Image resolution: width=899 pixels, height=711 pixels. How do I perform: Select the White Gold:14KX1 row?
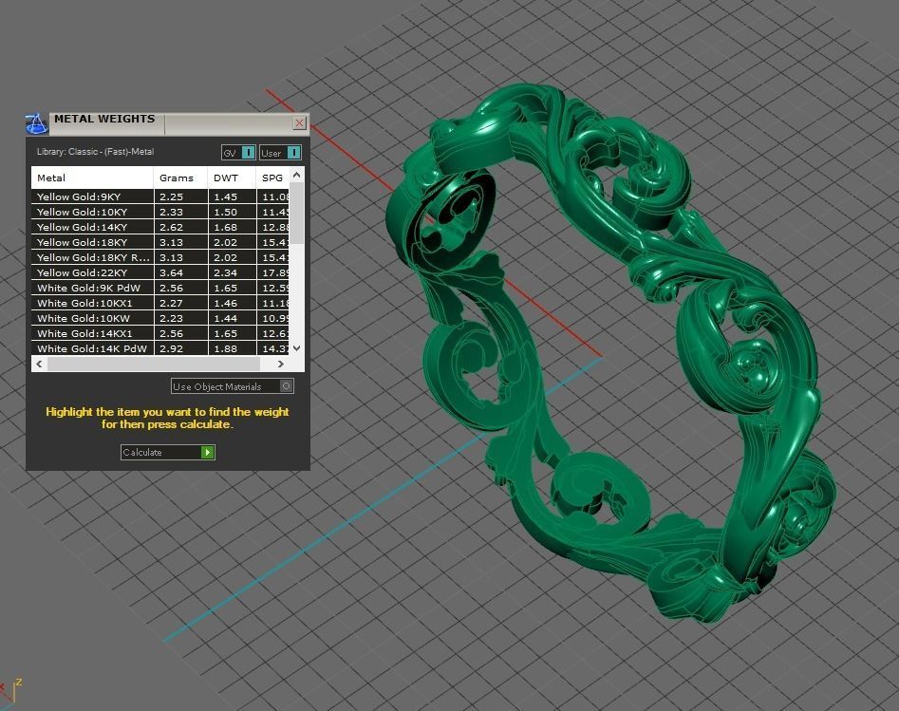coord(160,333)
